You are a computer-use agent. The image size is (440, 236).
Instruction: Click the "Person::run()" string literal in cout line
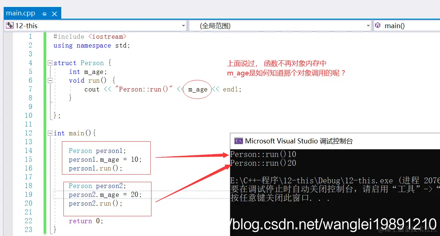(144, 89)
